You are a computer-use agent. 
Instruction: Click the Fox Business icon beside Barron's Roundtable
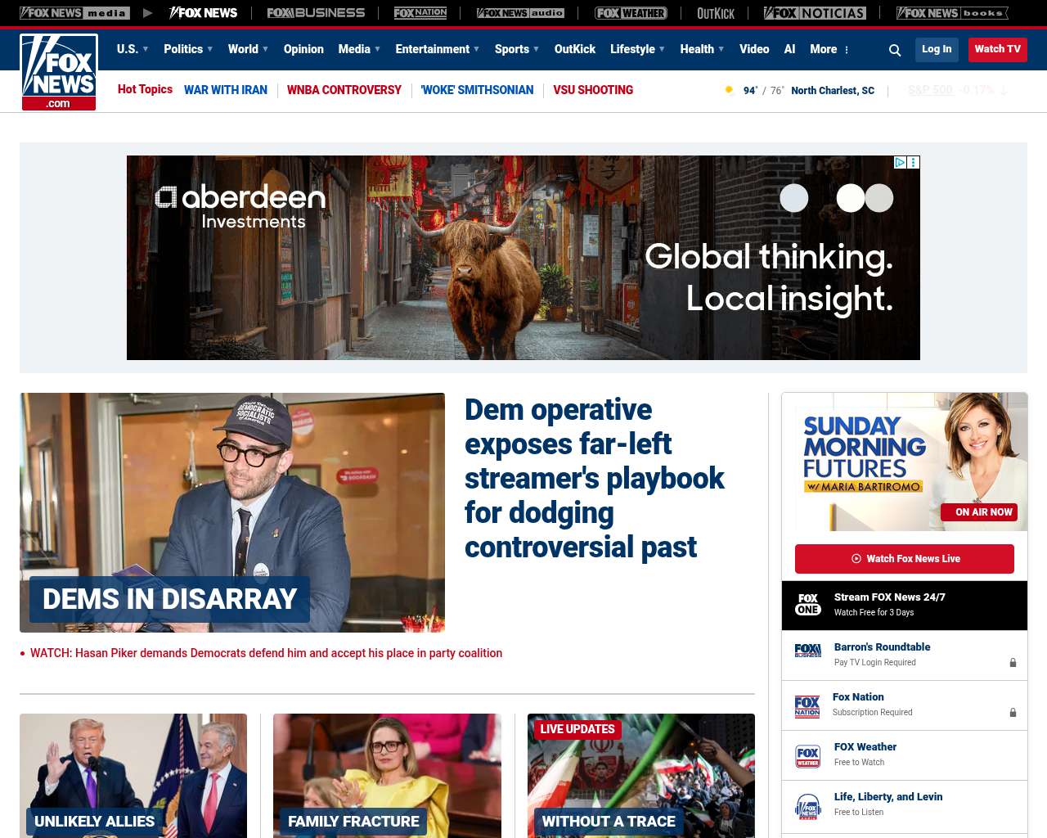tap(808, 651)
